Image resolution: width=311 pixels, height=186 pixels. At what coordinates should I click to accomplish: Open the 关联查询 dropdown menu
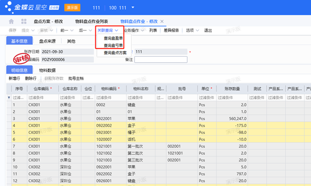coord(108,31)
